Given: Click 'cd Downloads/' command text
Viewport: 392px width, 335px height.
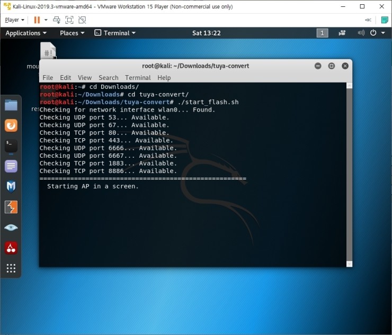Looking at the screenshot, I should (x=114, y=87).
